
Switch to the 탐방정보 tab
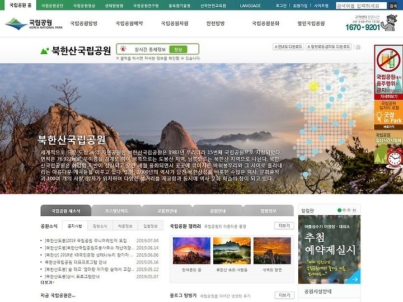click(268, 211)
